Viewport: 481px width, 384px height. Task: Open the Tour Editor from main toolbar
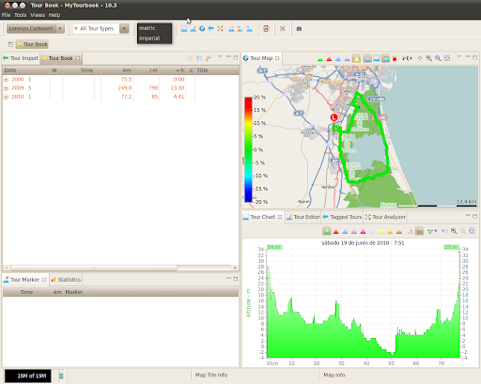[x=194, y=29]
